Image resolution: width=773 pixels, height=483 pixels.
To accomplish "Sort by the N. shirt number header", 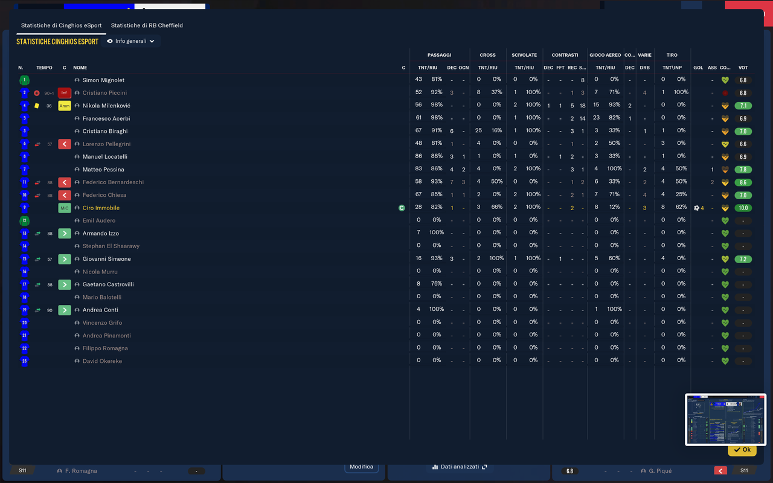I will coord(21,68).
